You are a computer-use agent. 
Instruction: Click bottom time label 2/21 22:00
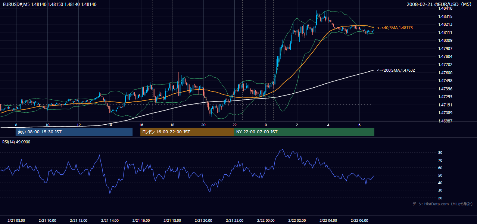(x=234, y=221)
